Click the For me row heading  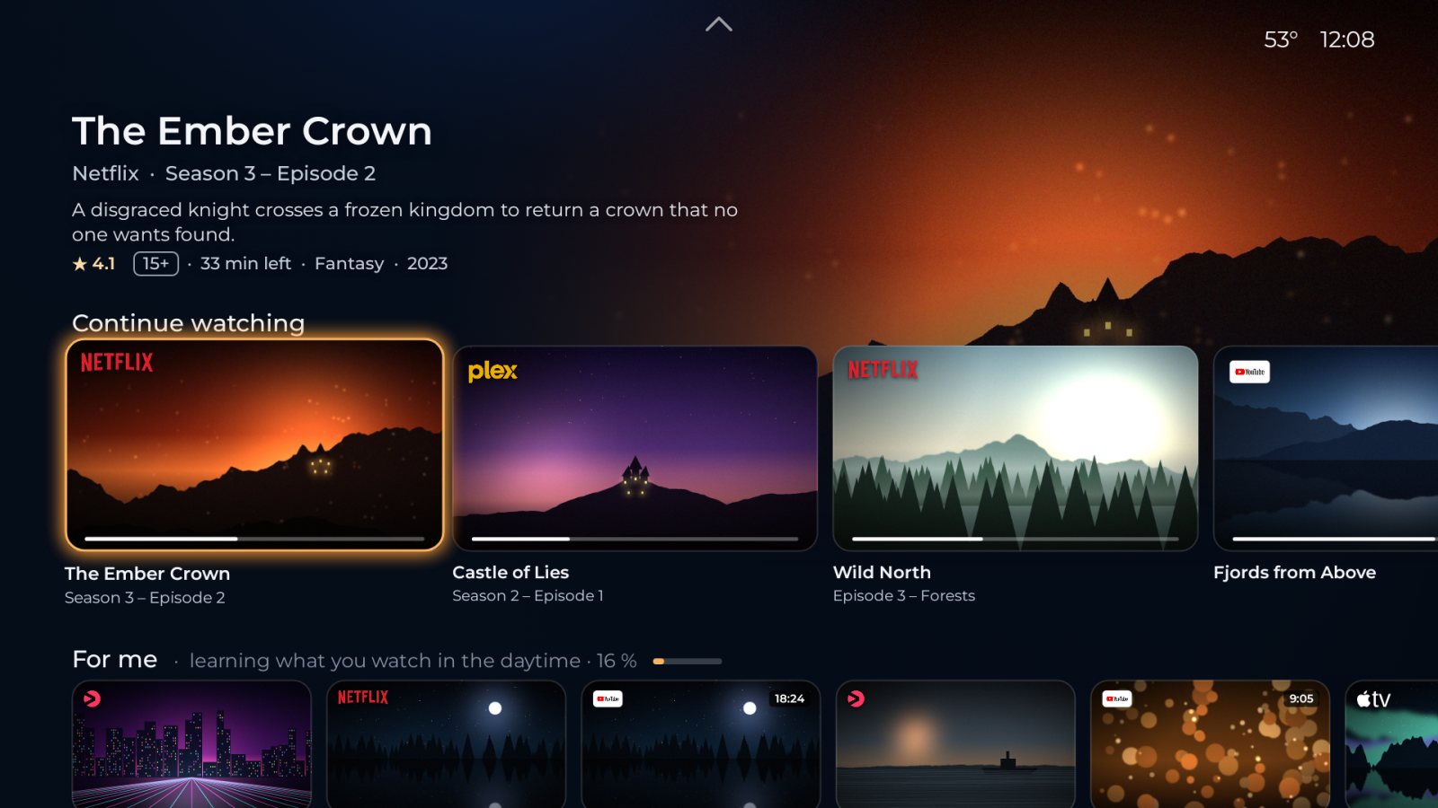click(x=115, y=660)
